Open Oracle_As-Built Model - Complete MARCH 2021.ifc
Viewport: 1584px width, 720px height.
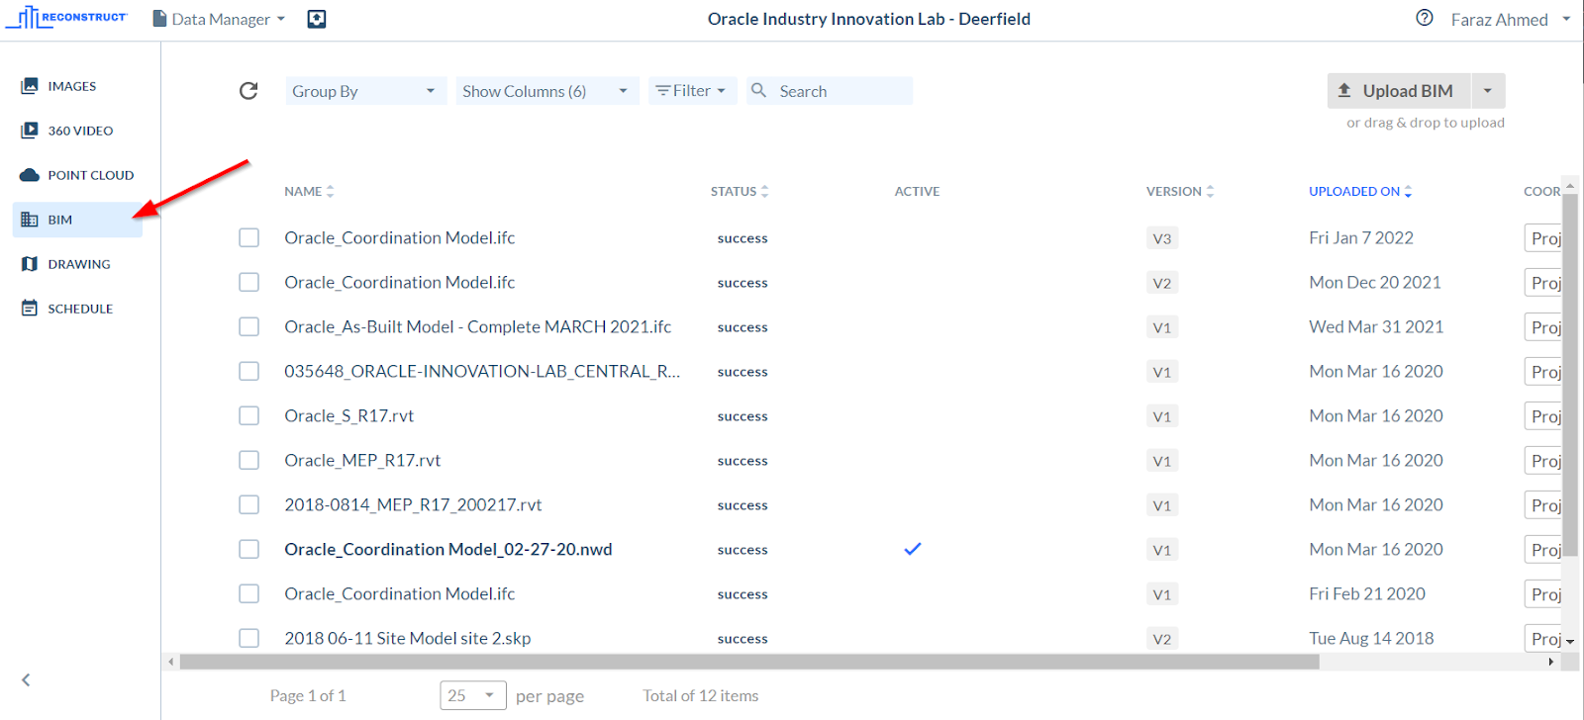pos(477,326)
